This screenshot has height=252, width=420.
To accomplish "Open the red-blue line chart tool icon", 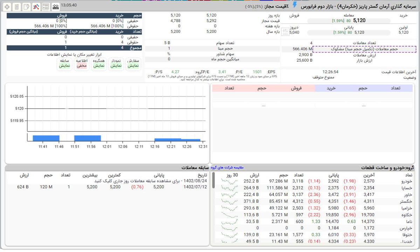I will pos(36,7).
